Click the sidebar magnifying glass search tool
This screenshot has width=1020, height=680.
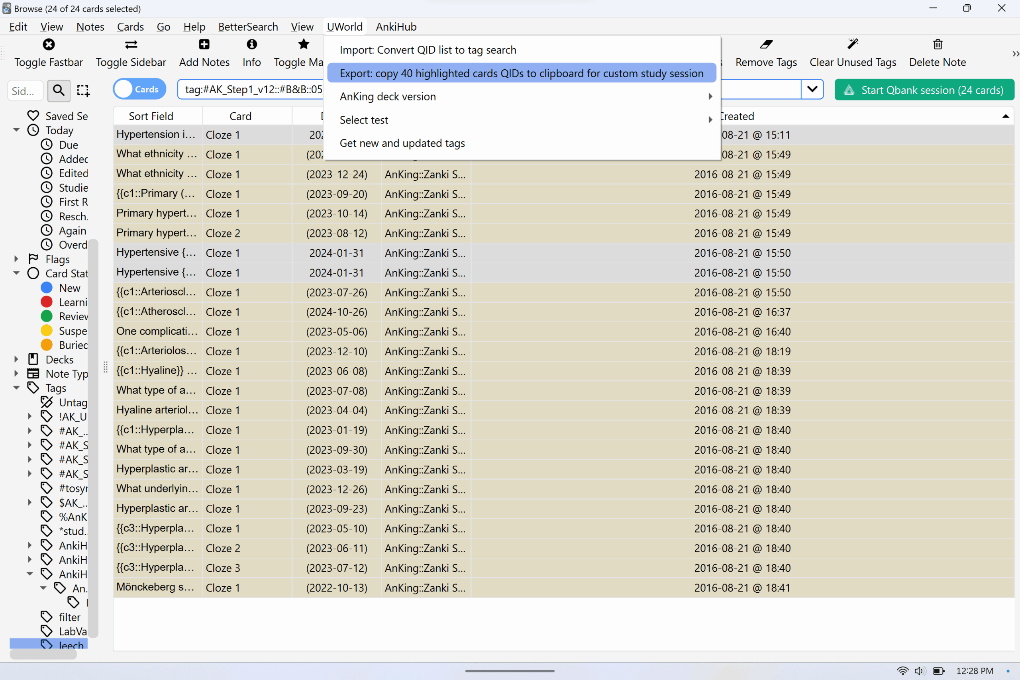pos(59,91)
